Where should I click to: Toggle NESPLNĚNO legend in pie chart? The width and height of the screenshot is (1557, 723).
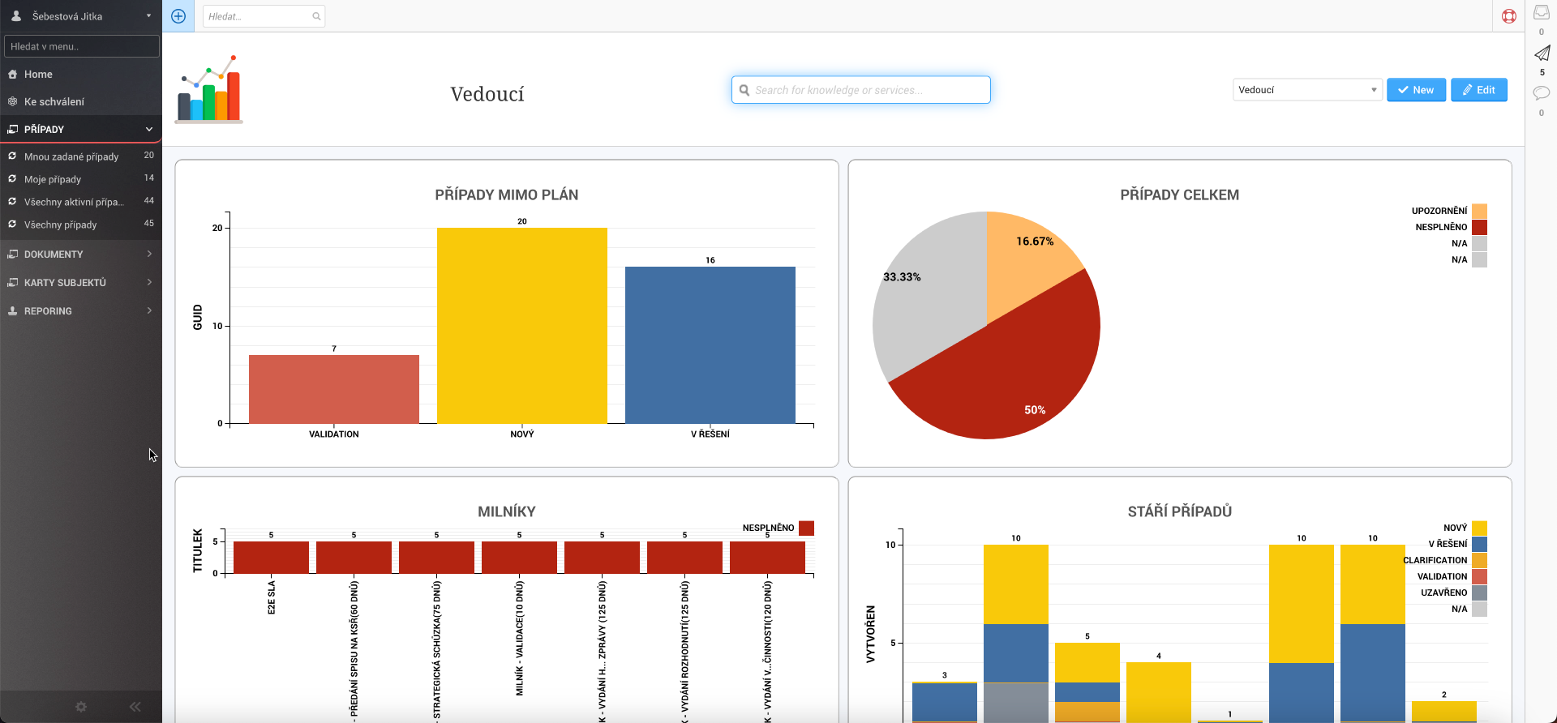1441,227
